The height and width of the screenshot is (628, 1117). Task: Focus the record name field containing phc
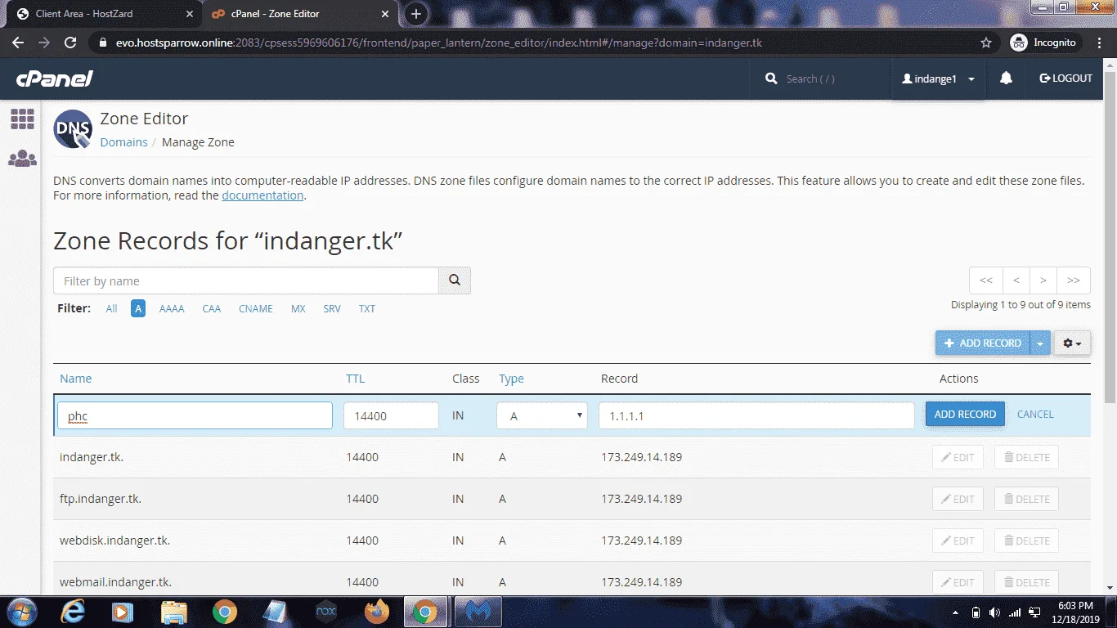click(x=195, y=415)
